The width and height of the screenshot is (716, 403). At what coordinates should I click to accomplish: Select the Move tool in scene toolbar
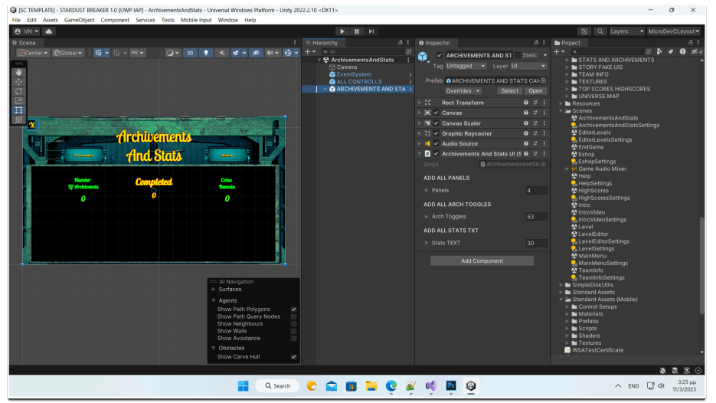(19, 81)
